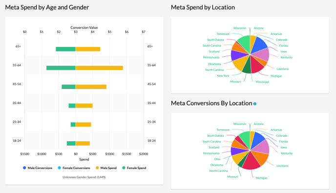Select purple slice in Conversions By Location pie
The width and height of the screenshot is (336, 193).
[x=237, y=151]
